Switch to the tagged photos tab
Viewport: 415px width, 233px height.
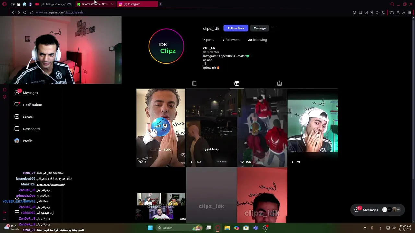(x=279, y=83)
